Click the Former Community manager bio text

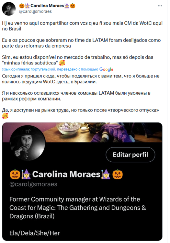coord(78,208)
